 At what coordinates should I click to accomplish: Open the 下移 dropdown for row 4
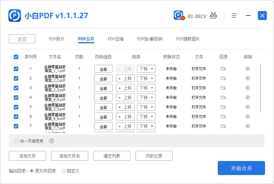(x=146, y=97)
